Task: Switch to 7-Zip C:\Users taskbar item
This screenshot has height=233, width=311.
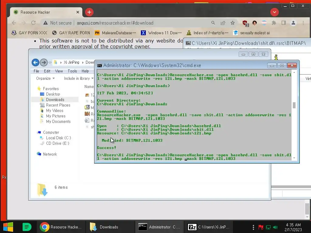Action: pyautogui.click(x=208, y=227)
